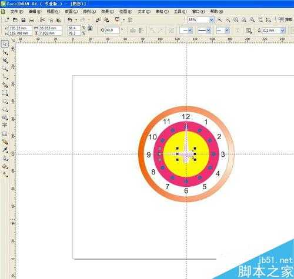
Task: Click the Cut scissors icon
Action: pos(42,20)
